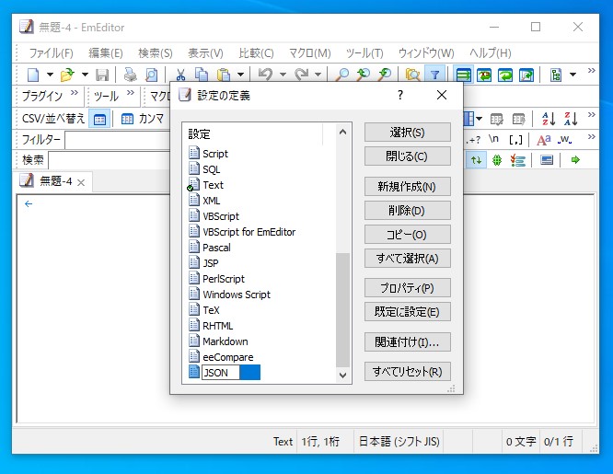Click the back arrow in editor
This screenshot has width=613, height=474.
click(x=29, y=203)
